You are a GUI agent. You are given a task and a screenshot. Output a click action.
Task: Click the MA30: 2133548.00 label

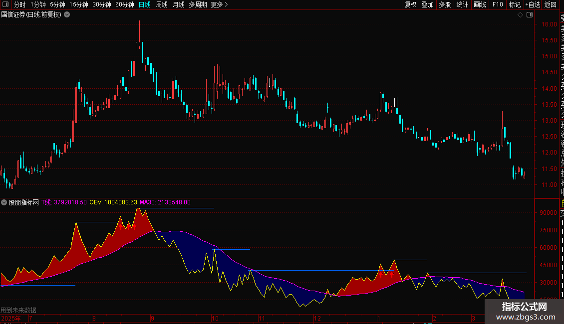[x=165, y=202]
